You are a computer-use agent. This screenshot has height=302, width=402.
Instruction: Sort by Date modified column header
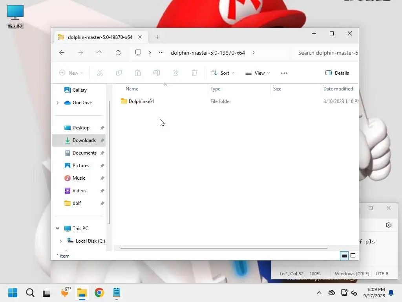pyautogui.click(x=338, y=88)
